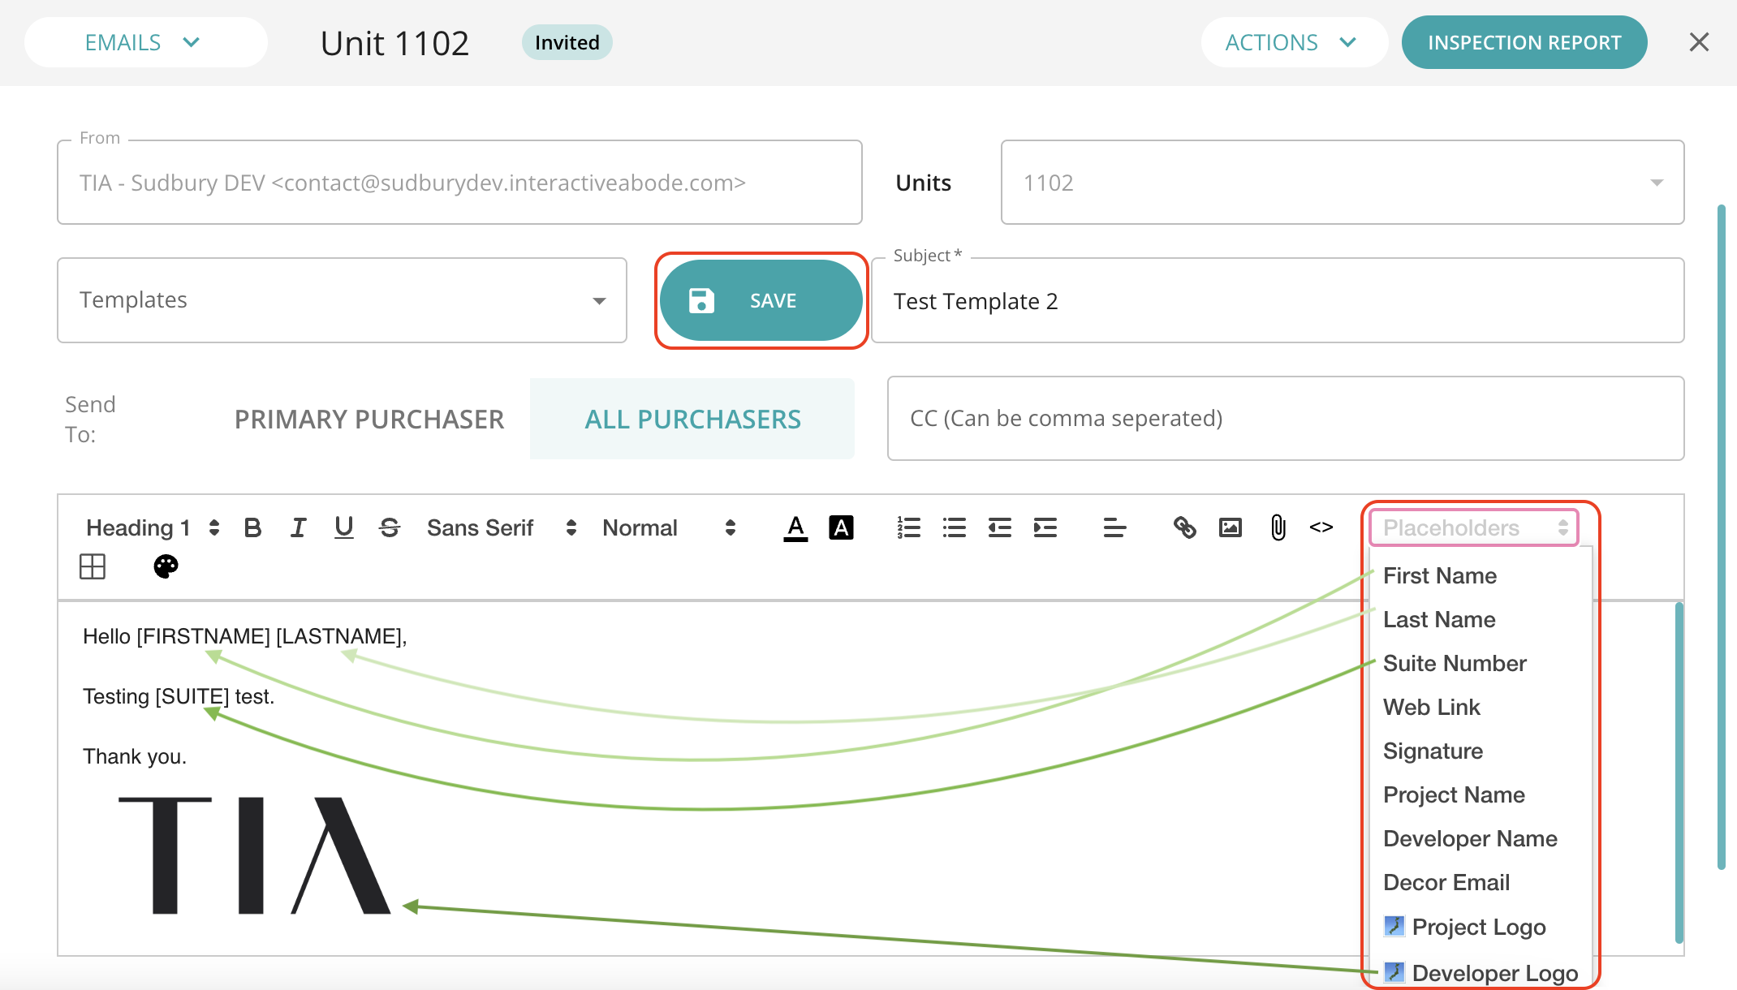Choose Project Logo placeholder
This screenshot has height=990, width=1737.
coord(1464,927)
